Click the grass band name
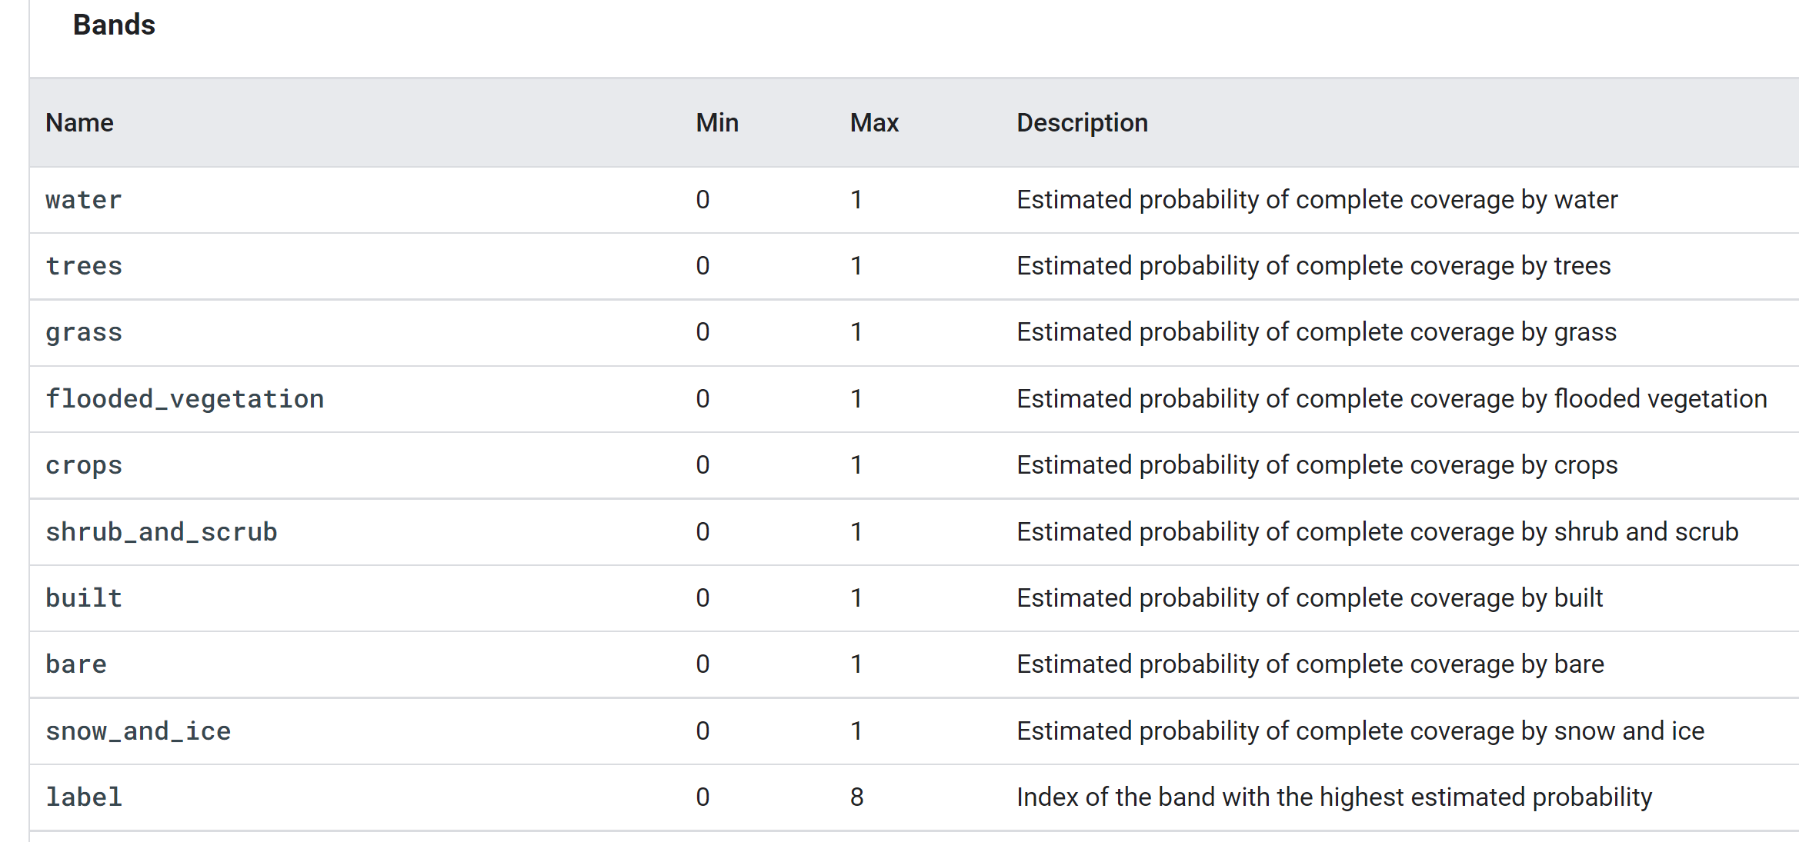 [x=83, y=332]
